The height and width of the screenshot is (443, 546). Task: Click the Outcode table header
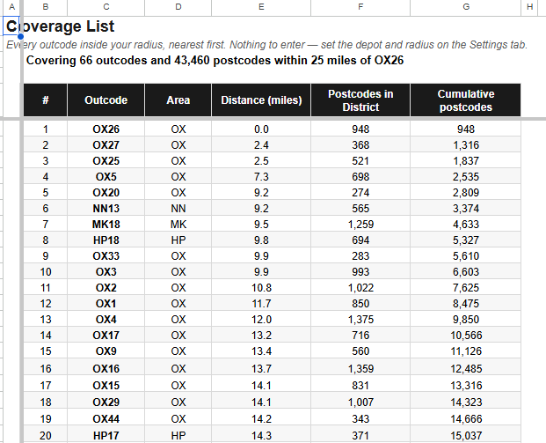(106, 100)
